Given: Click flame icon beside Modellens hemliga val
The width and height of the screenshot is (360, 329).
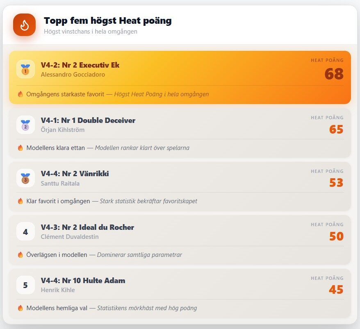Looking at the screenshot, I should (21, 308).
